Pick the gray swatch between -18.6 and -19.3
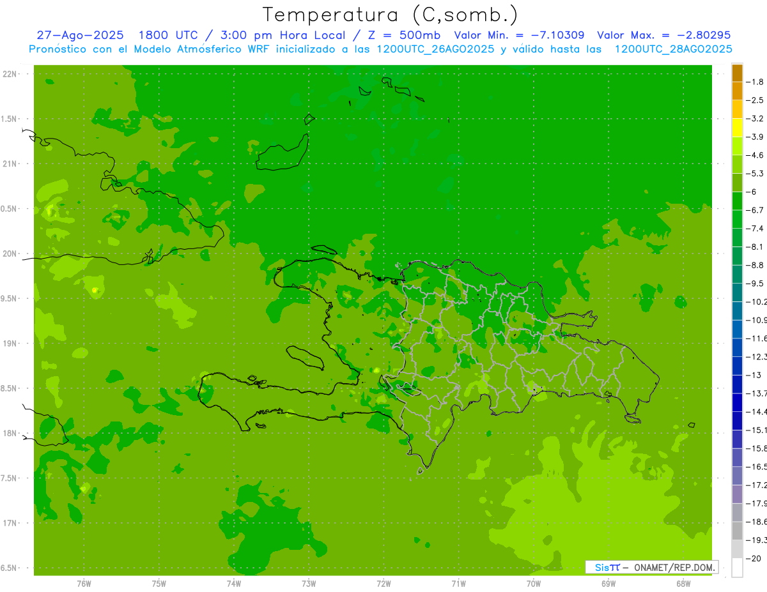Screen dimensions: 767x592 tap(737, 531)
